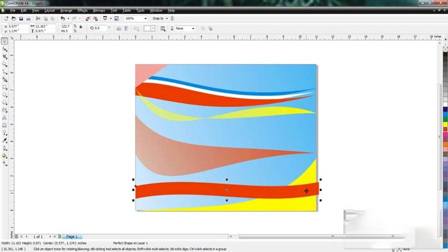Viewport: 448px width, 252px height.
Task: Open the Effects menu
Action: (83, 11)
